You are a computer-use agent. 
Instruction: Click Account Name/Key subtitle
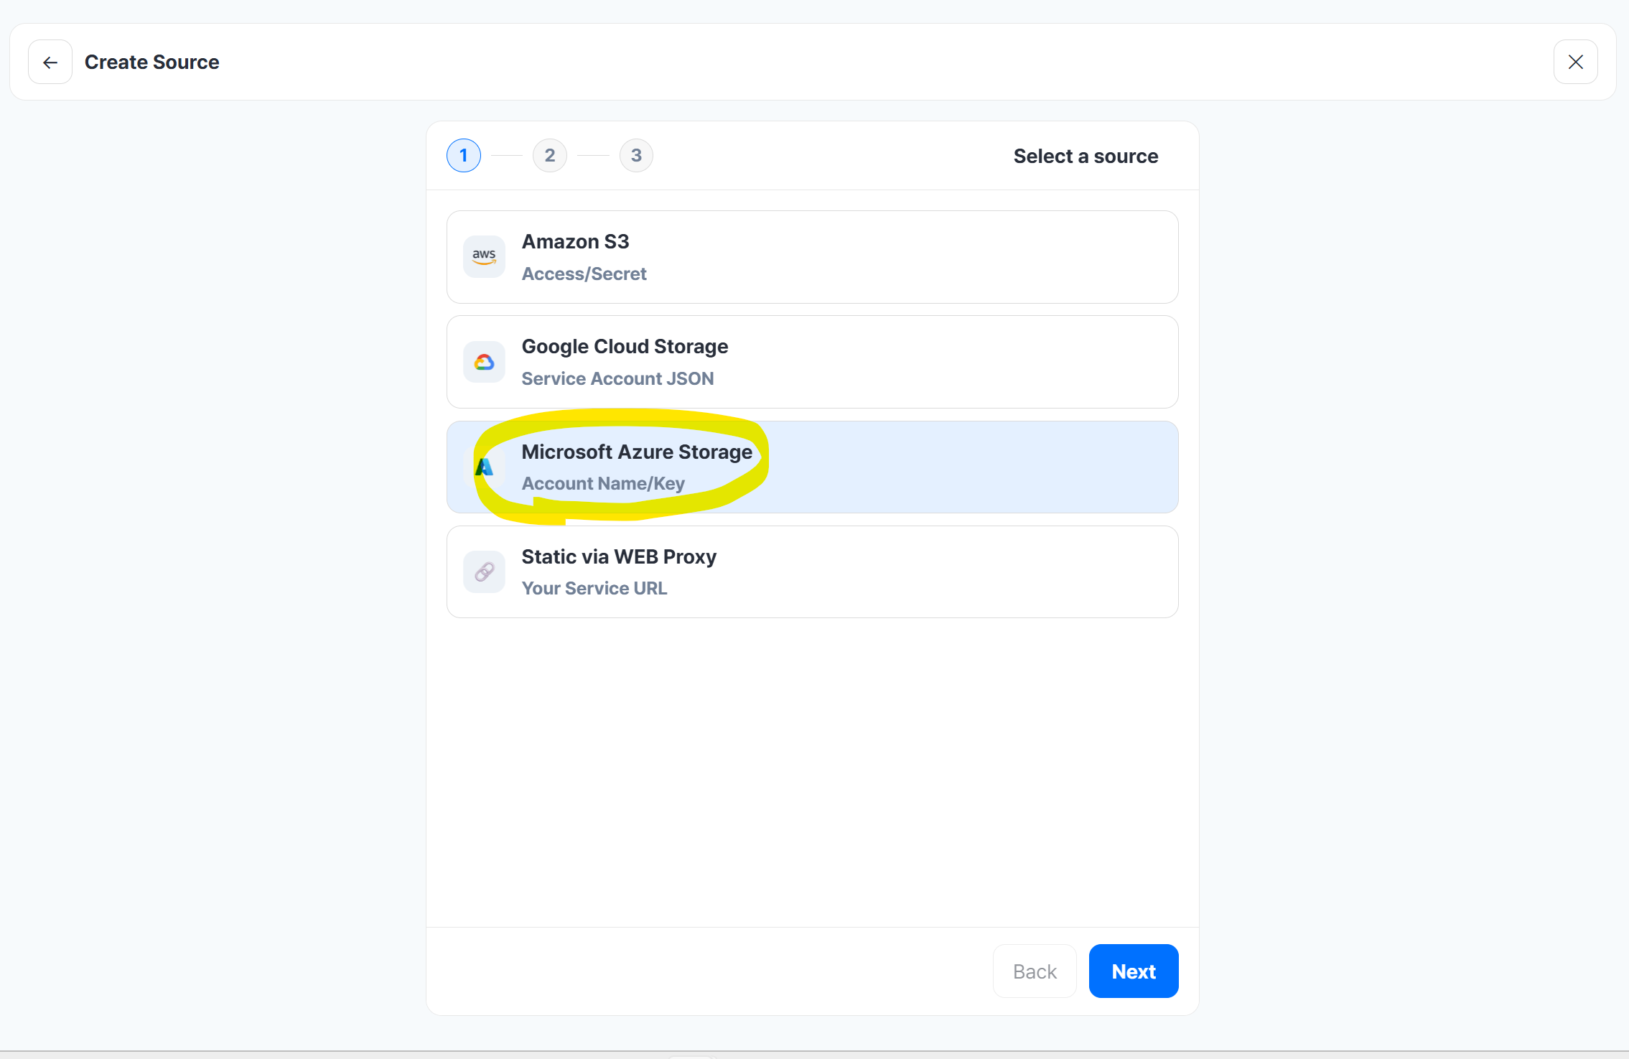pyautogui.click(x=603, y=483)
